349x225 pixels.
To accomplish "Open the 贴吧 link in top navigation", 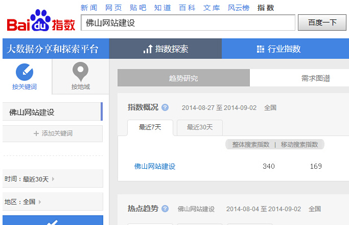I will [138, 8].
